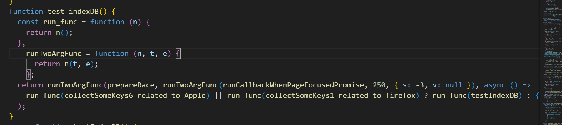Place cursor on 'return n();' line
Image resolution: width=562 pixels, height=125 pixels.
[x=49, y=33]
